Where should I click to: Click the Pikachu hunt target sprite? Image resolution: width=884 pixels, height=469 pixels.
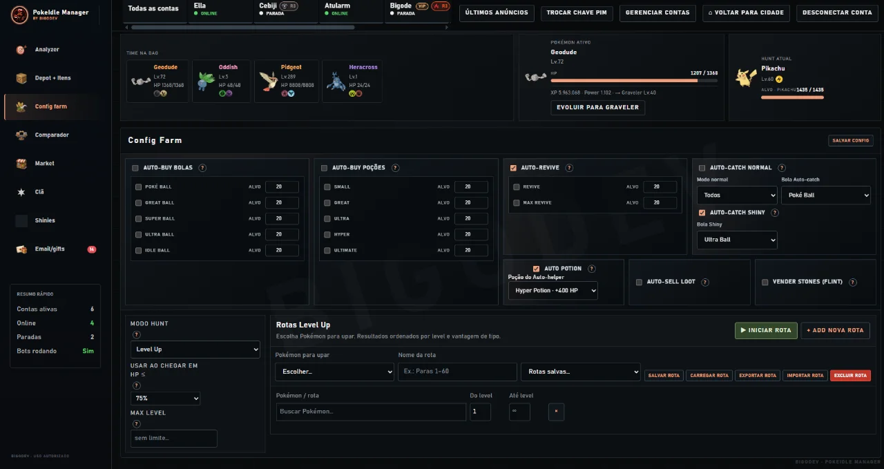[745, 78]
